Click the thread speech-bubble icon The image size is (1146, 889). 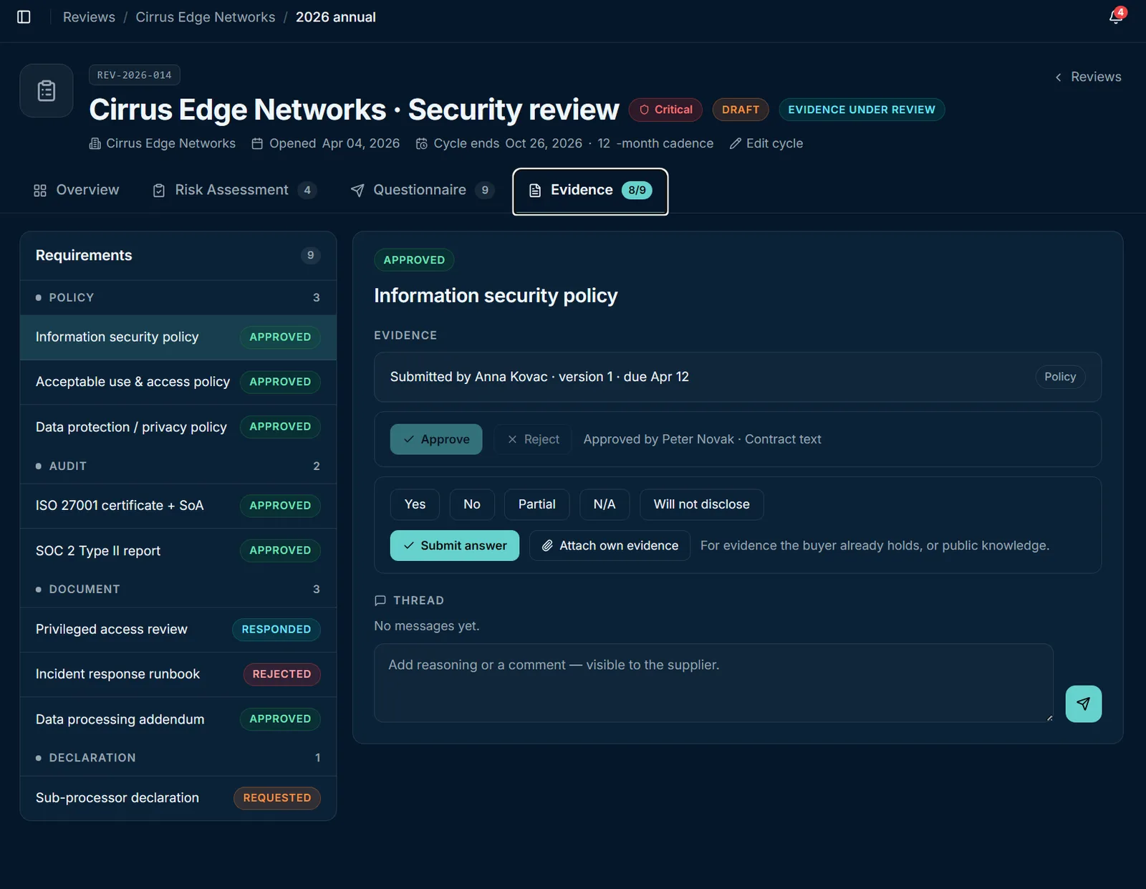pyautogui.click(x=380, y=600)
